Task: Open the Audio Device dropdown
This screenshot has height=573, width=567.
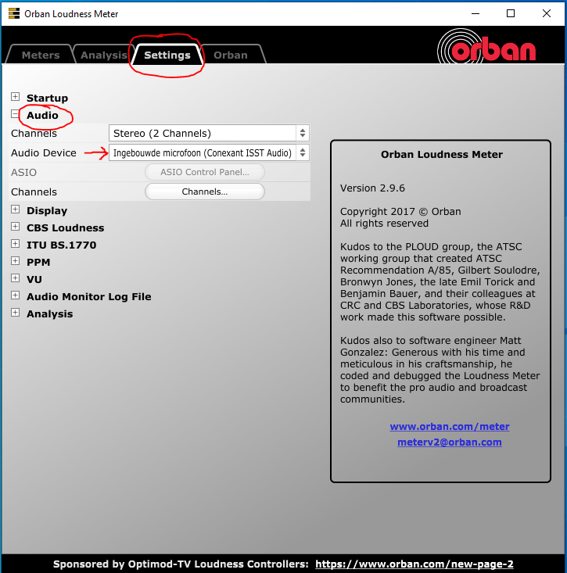Action: tap(209, 152)
